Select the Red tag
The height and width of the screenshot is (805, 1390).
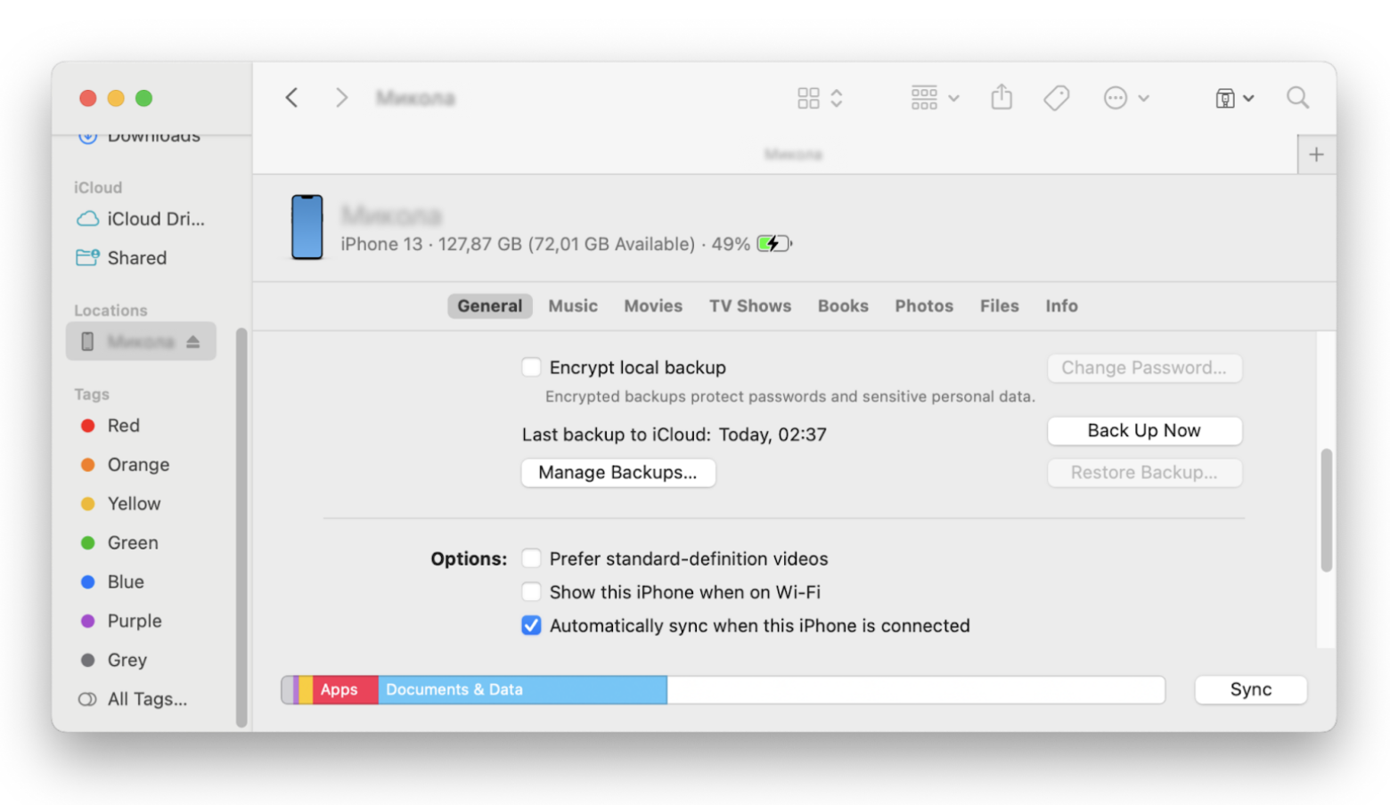(x=110, y=426)
